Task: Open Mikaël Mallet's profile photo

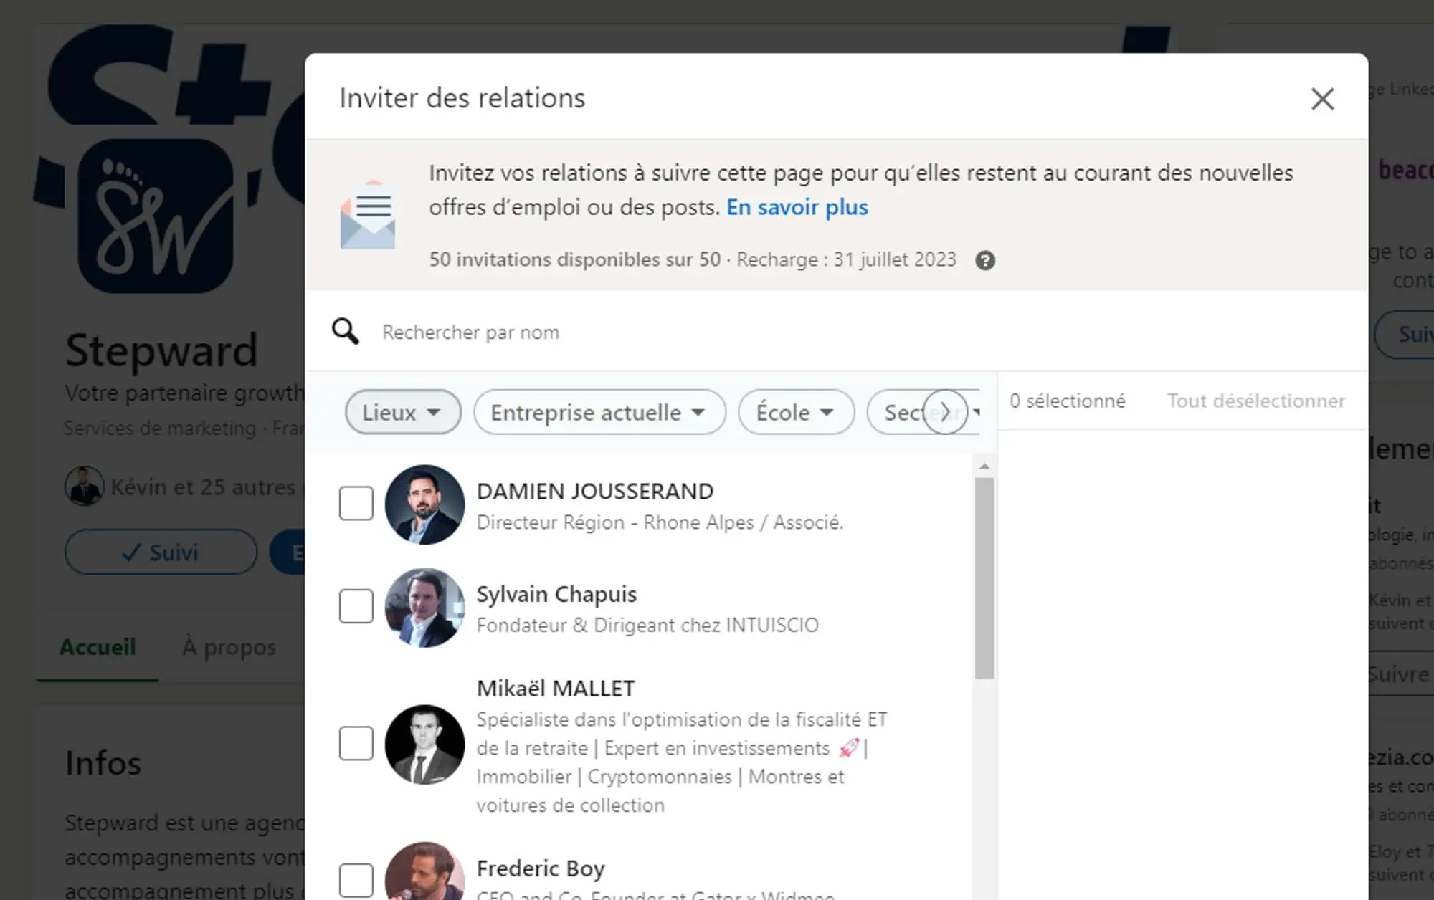Action: click(x=424, y=745)
